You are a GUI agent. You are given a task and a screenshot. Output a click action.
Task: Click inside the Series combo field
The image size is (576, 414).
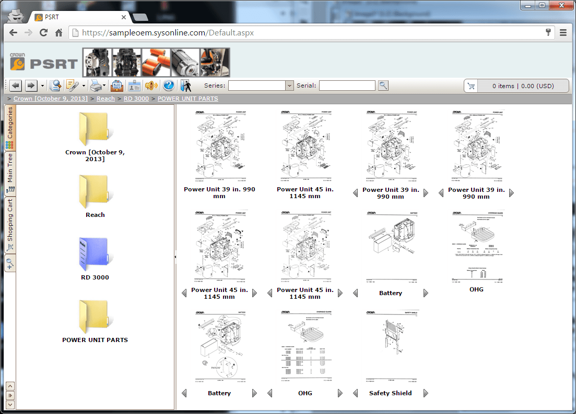(257, 86)
